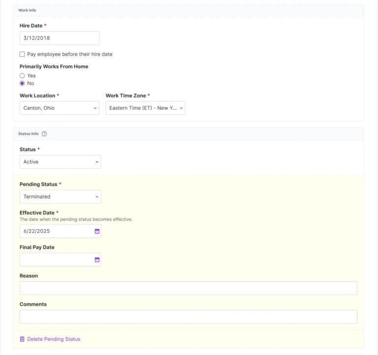The image size is (378, 355).
Task: Click the Status Info section header text
Action: 29,134
